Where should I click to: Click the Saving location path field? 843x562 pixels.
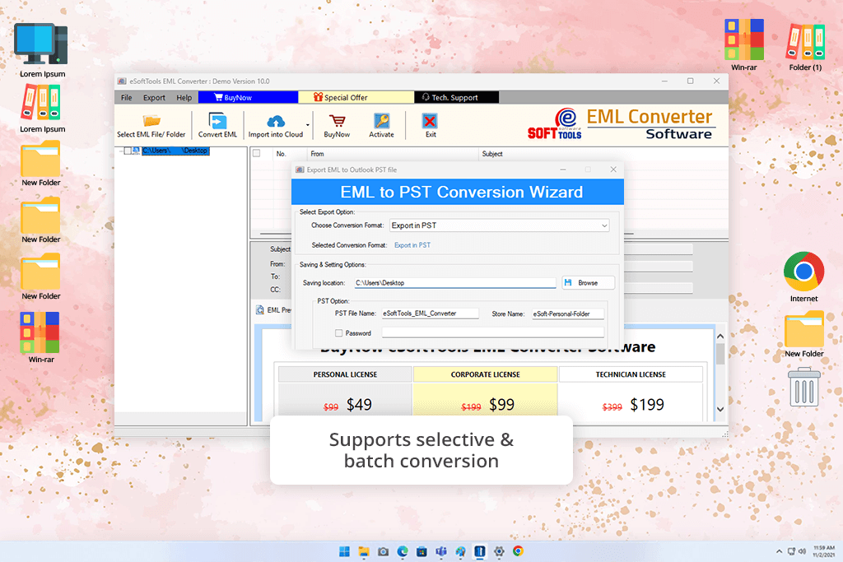pos(454,282)
